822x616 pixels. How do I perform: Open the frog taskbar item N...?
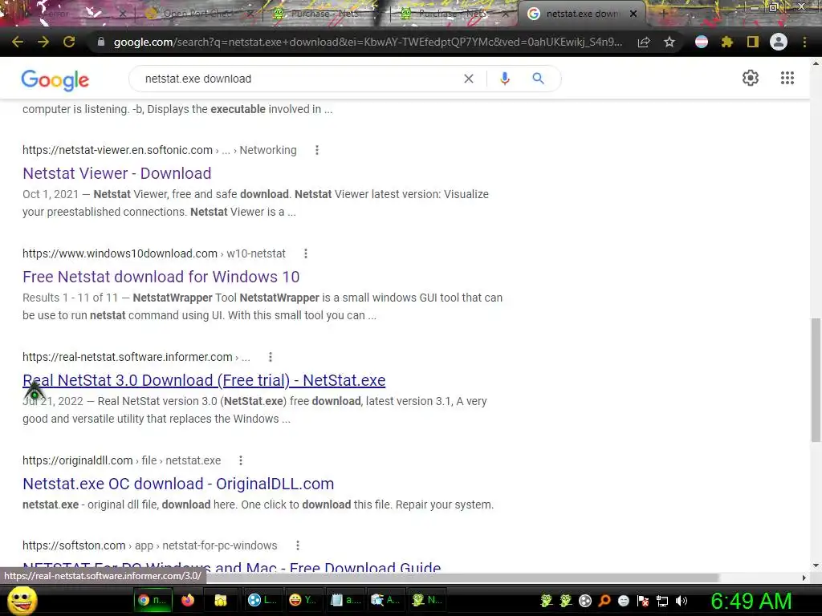pos(426,600)
